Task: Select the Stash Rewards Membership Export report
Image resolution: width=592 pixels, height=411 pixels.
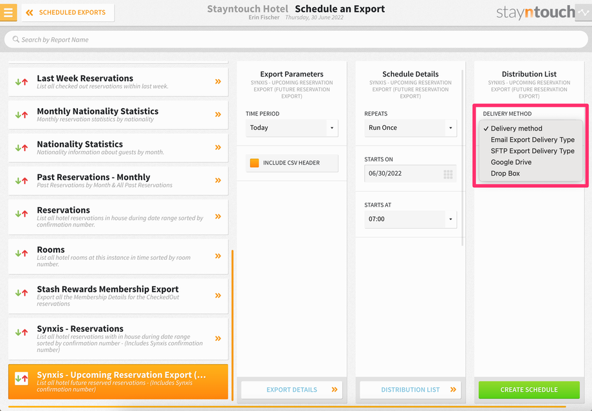Action: pyautogui.click(x=118, y=296)
